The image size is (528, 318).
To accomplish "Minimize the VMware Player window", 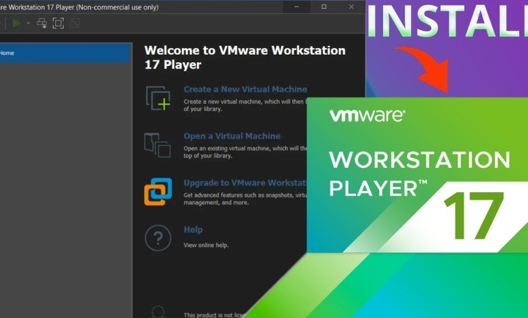I will pos(296,7).
